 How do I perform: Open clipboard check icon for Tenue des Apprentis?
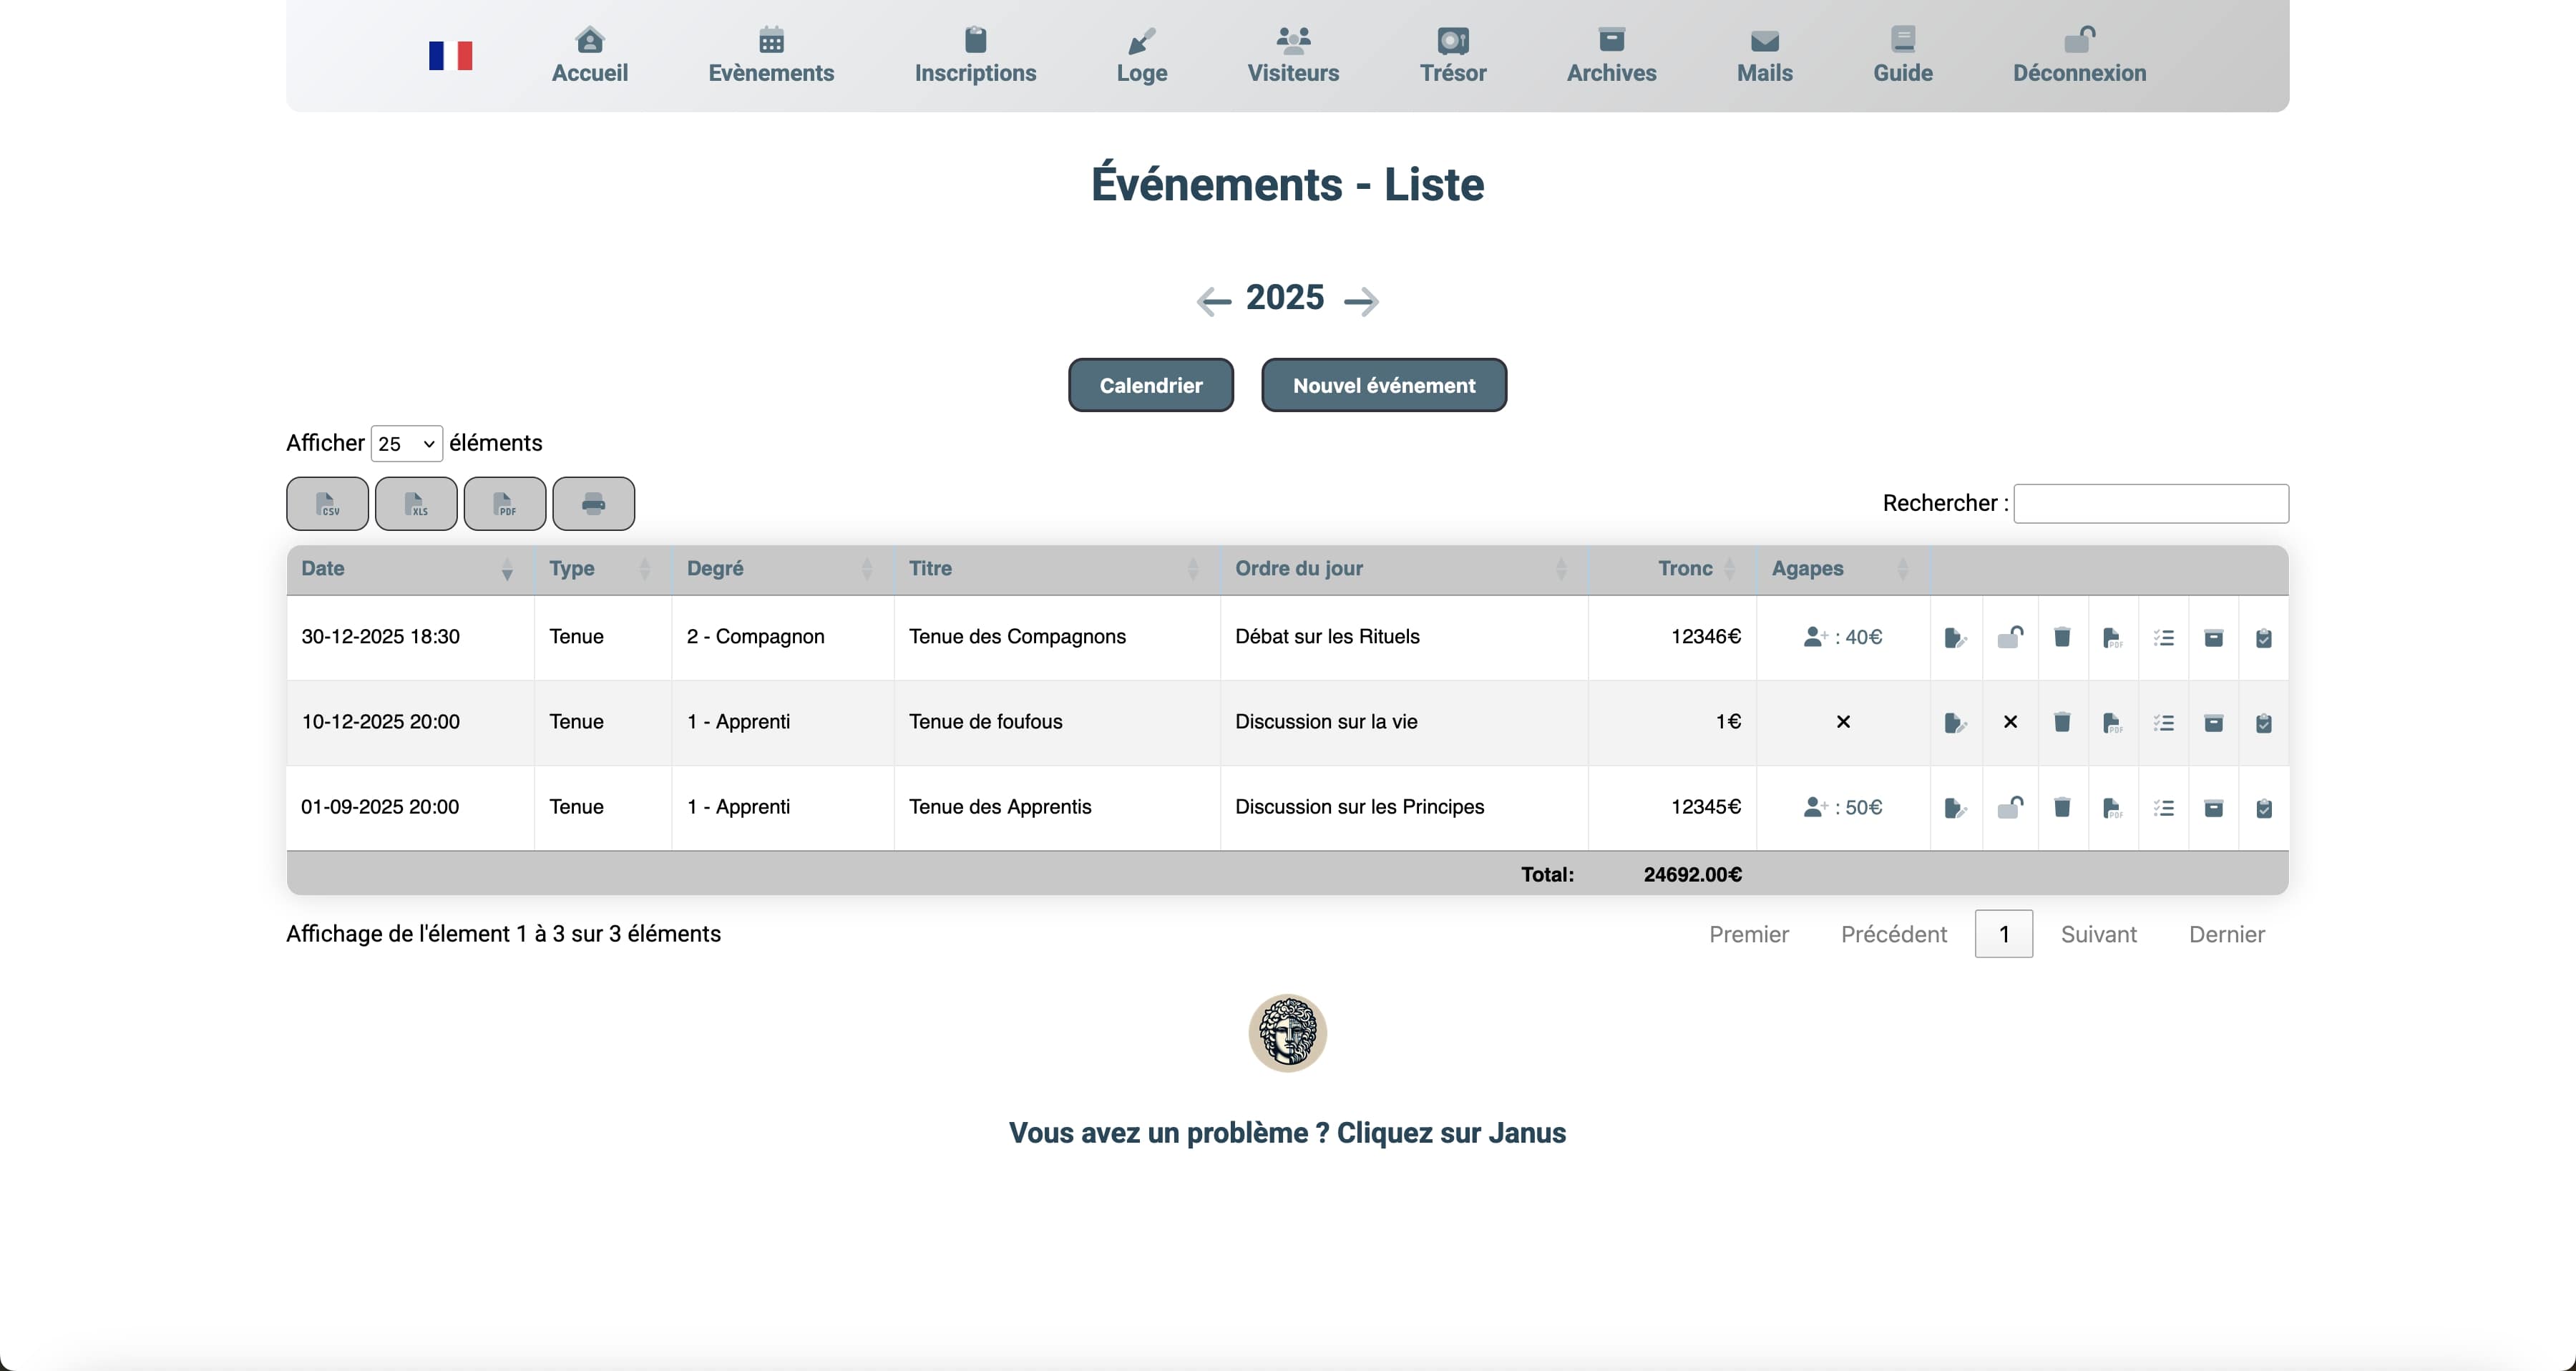coord(2263,808)
